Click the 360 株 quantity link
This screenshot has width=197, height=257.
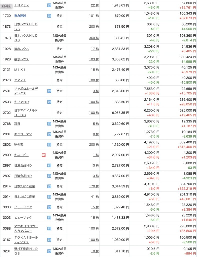pyautogui.click(x=94, y=38)
